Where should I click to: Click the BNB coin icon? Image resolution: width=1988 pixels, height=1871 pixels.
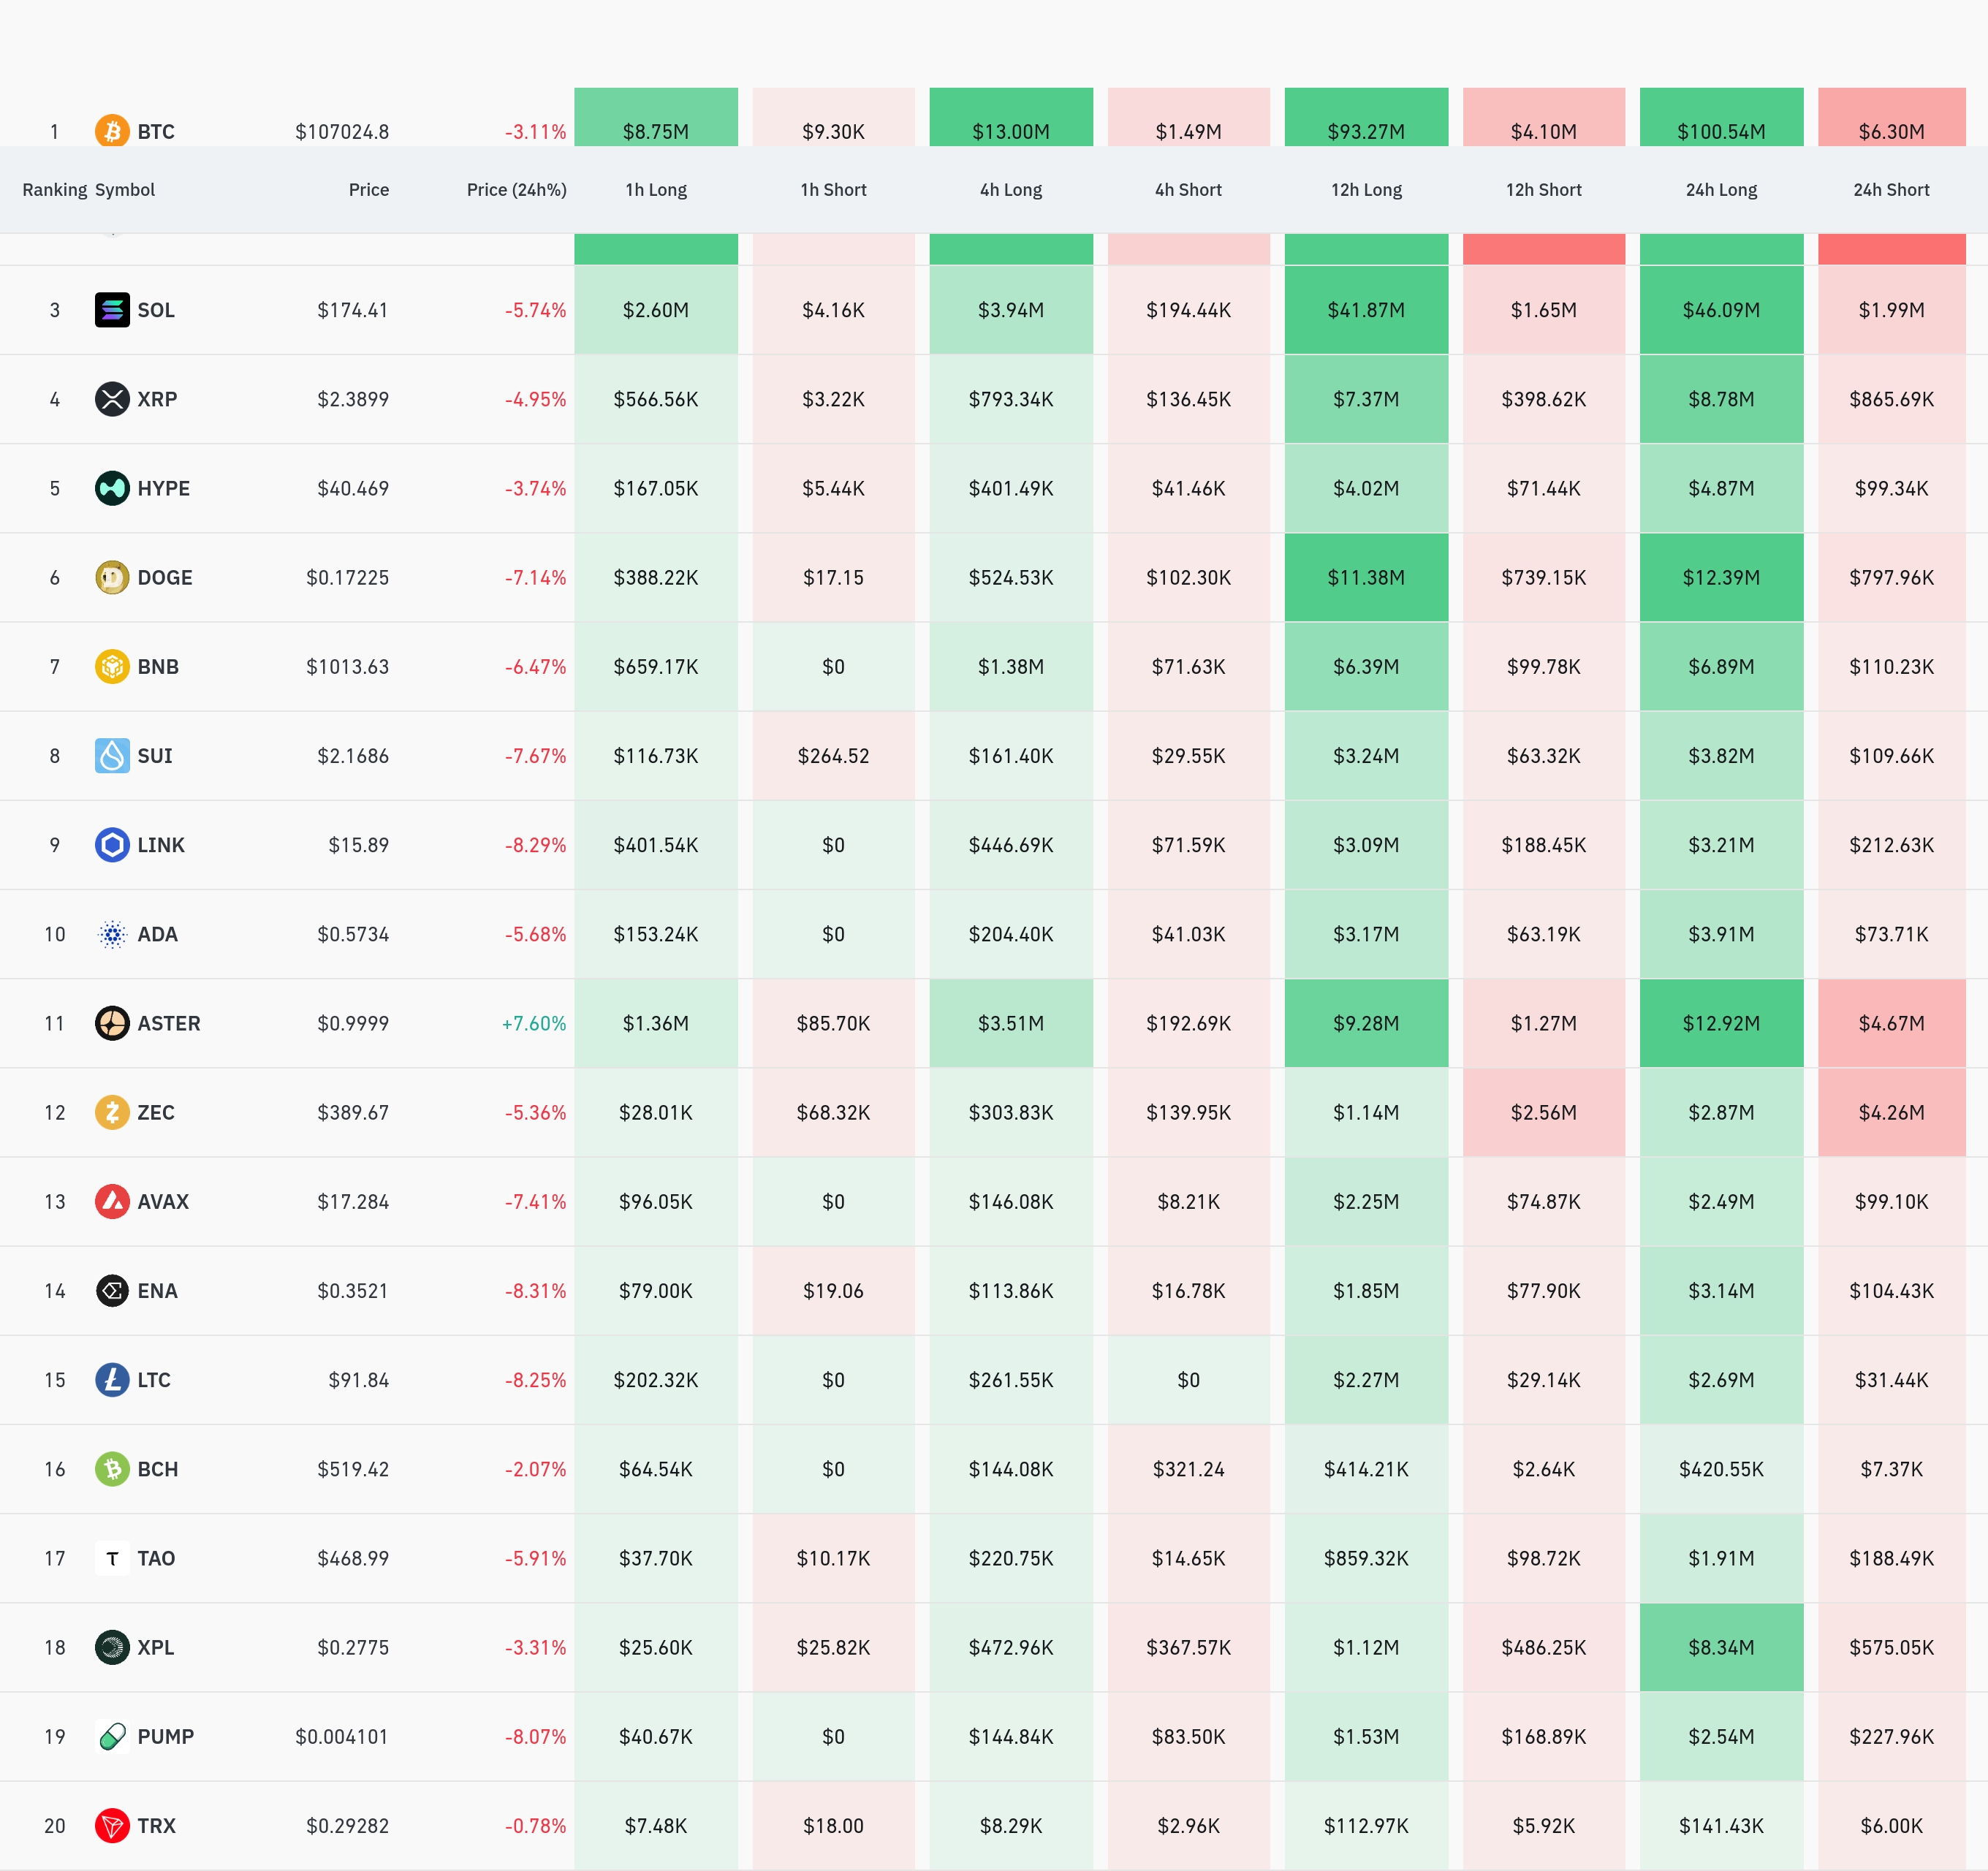(x=112, y=666)
